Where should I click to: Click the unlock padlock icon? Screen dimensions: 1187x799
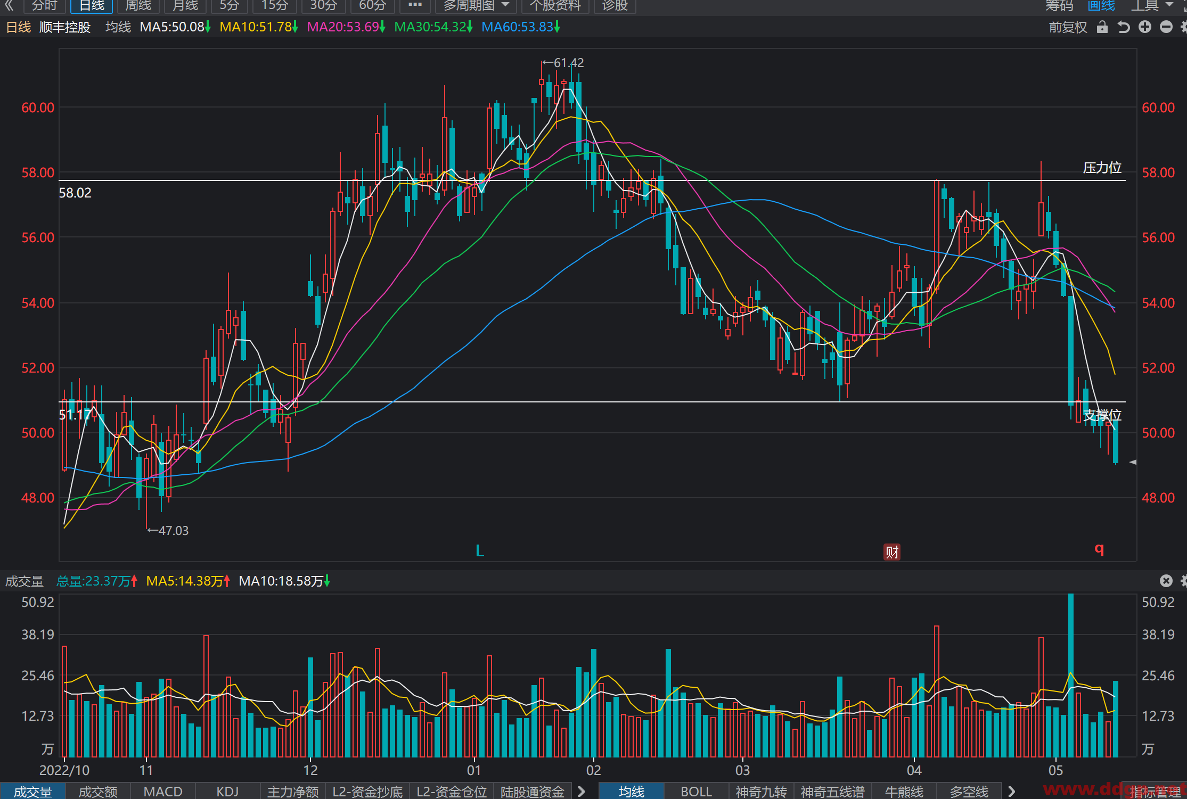point(1102,27)
